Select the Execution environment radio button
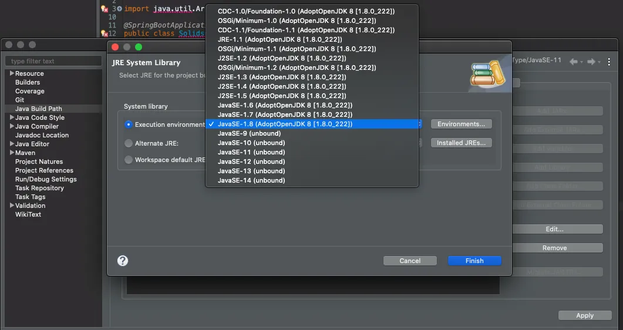This screenshot has width=623, height=330. pyautogui.click(x=129, y=124)
